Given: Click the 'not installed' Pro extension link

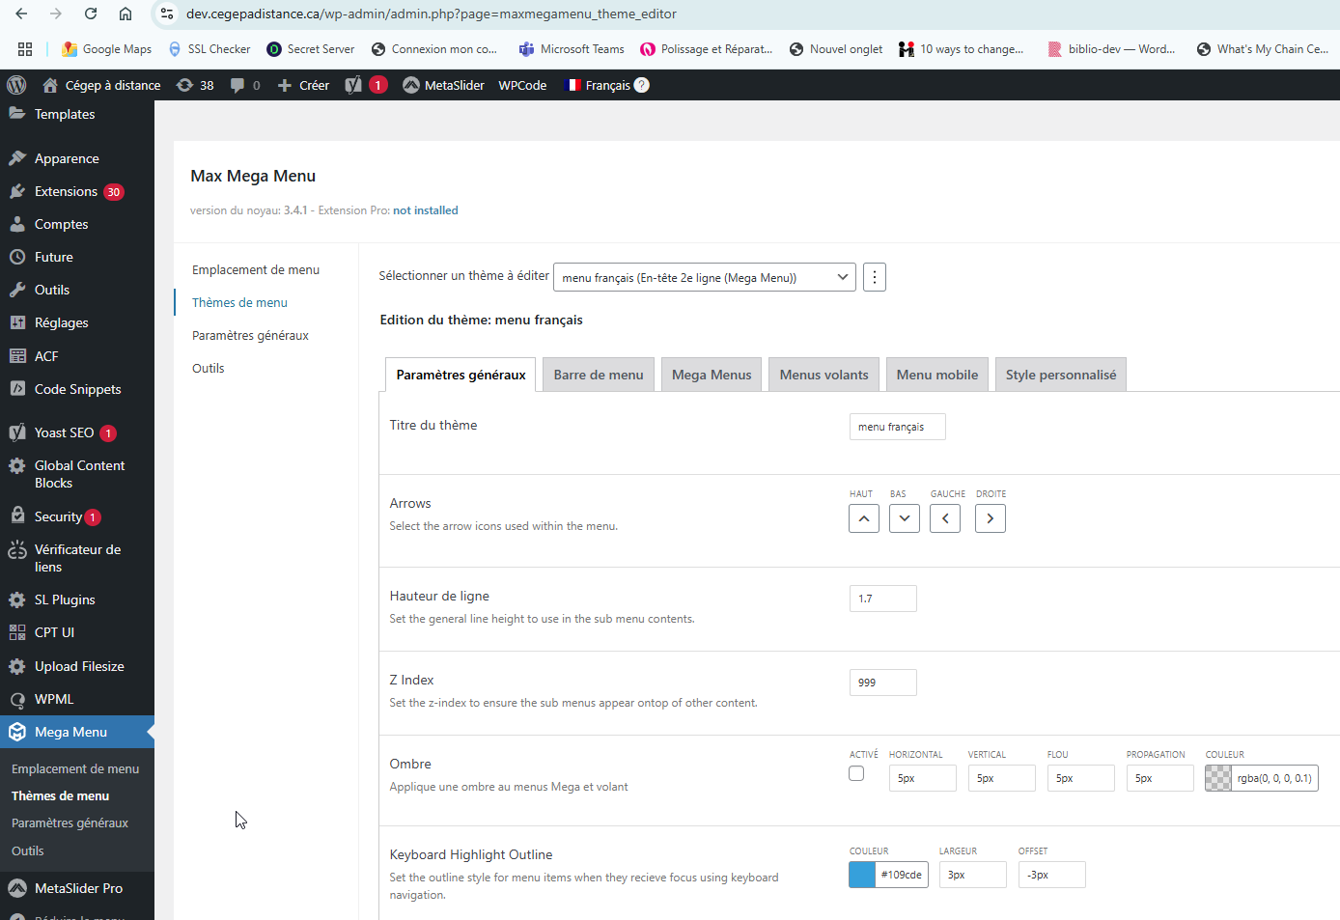Looking at the screenshot, I should click(425, 210).
